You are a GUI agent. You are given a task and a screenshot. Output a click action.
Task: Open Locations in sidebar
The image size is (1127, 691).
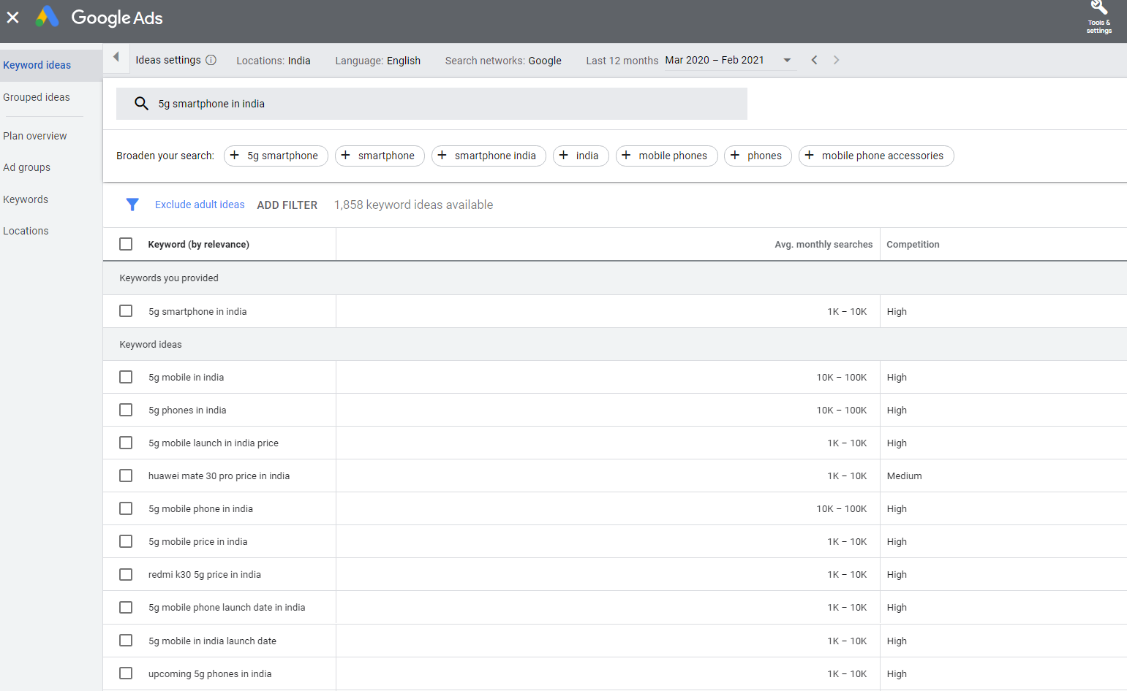click(x=26, y=231)
